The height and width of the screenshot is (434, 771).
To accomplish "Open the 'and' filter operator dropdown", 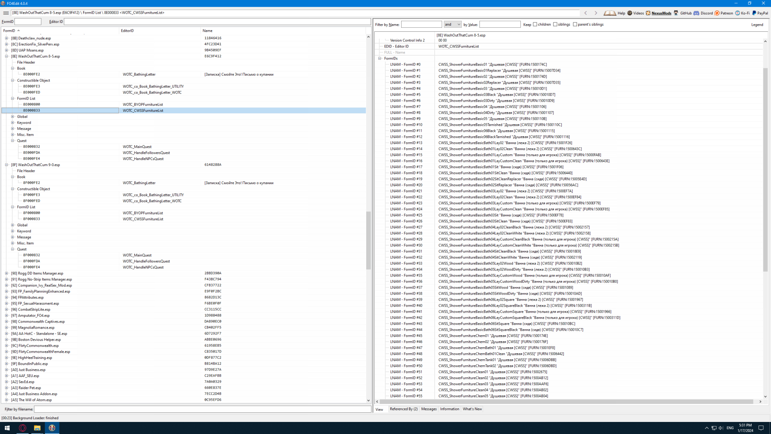I will pos(453,25).
